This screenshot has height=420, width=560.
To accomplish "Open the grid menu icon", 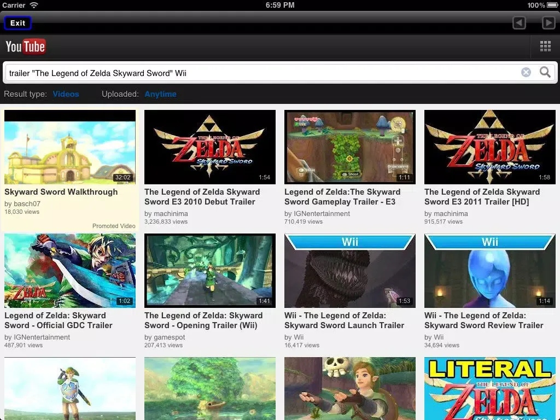I will (x=545, y=46).
